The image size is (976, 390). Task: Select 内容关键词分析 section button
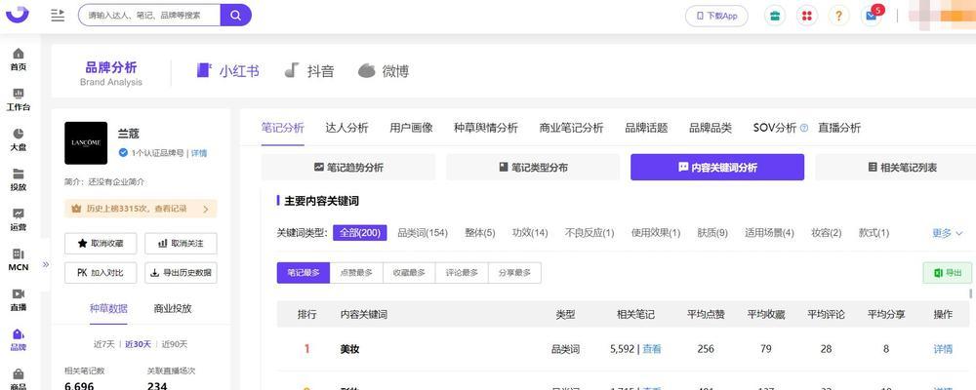click(717, 168)
